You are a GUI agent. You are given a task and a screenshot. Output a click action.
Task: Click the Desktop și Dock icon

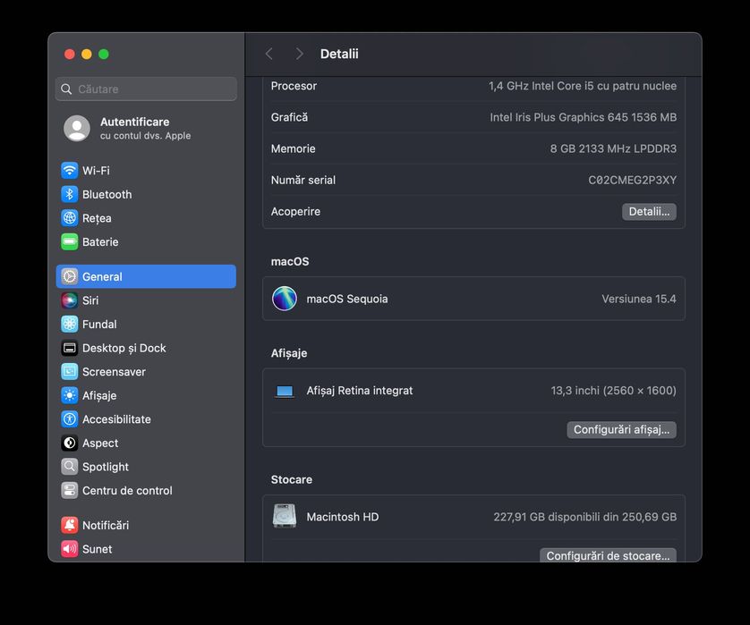69,348
